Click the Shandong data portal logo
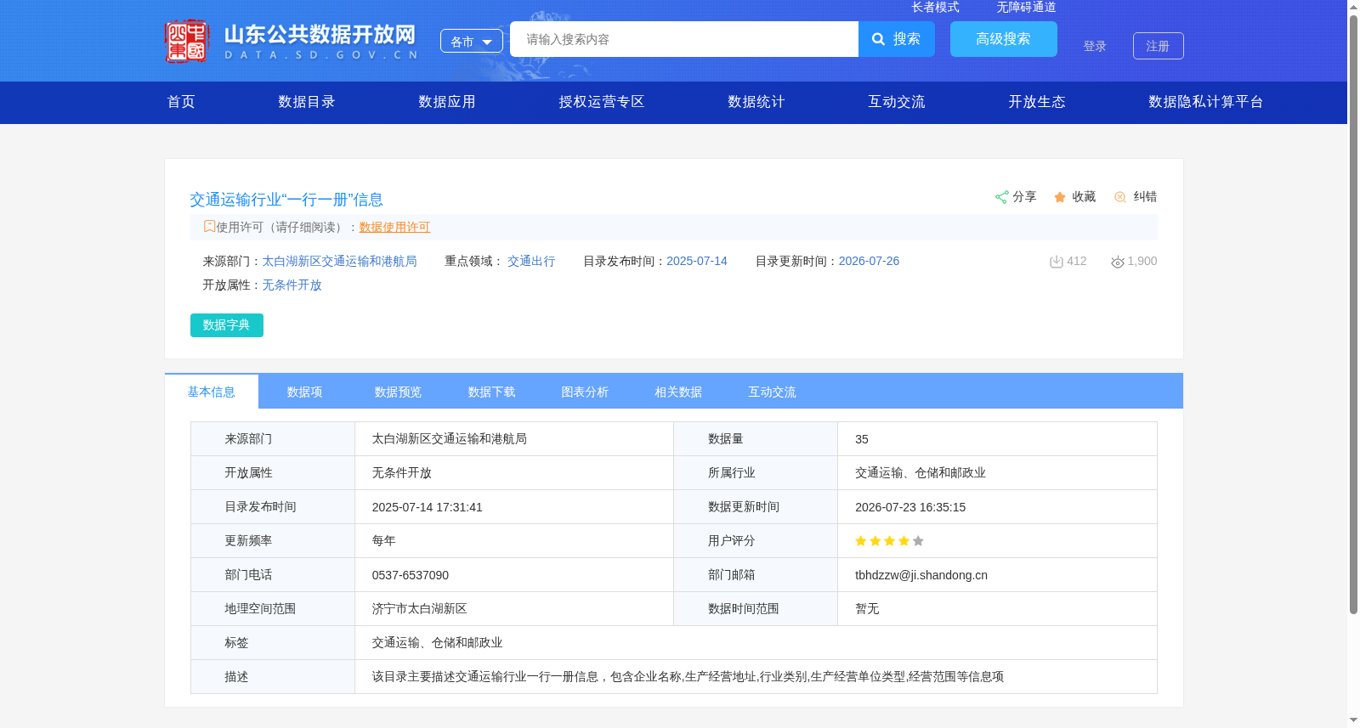 [x=292, y=40]
